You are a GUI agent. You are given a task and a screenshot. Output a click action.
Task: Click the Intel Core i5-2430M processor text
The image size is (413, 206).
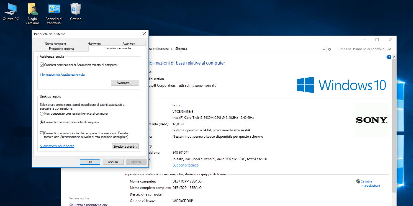(x=213, y=118)
